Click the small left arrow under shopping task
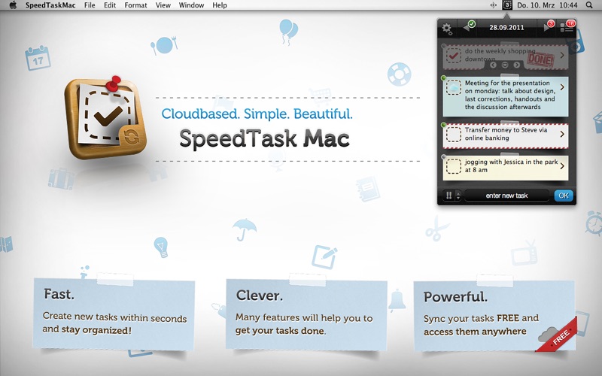Screen dimensions: 602x376 [x=494, y=65]
